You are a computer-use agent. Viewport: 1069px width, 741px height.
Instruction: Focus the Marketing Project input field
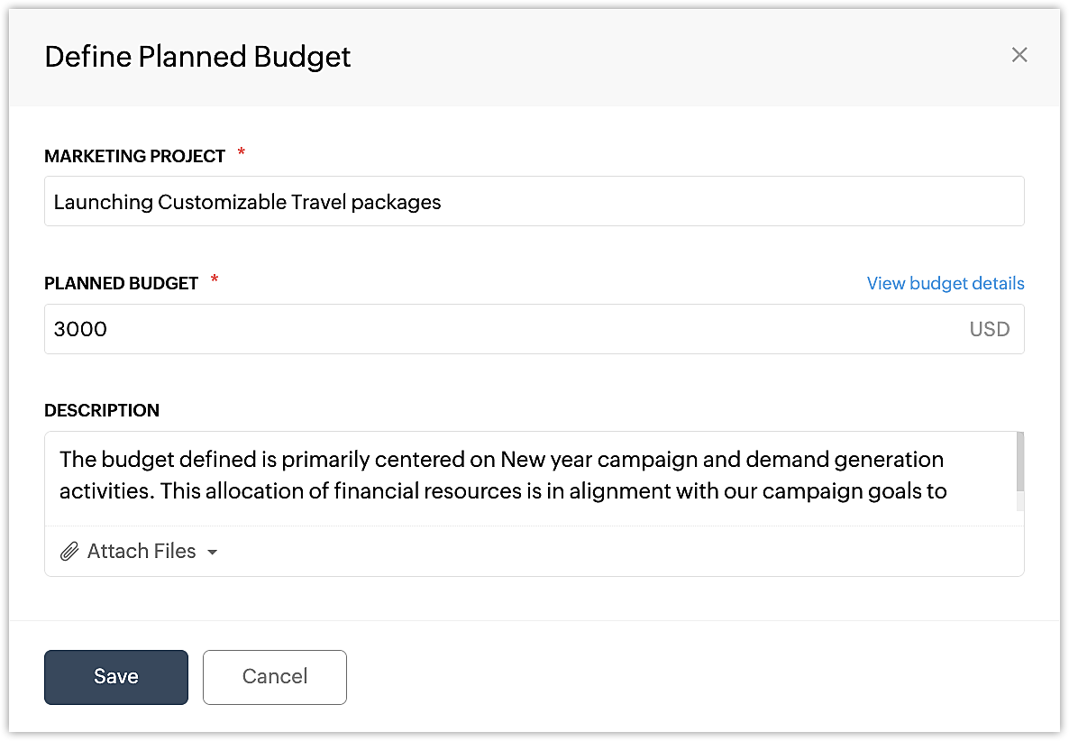point(534,201)
